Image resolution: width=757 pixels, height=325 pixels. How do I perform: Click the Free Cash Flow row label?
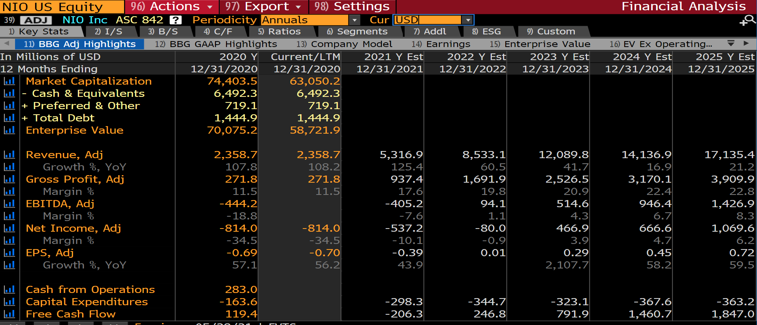click(x=71, y=314)
